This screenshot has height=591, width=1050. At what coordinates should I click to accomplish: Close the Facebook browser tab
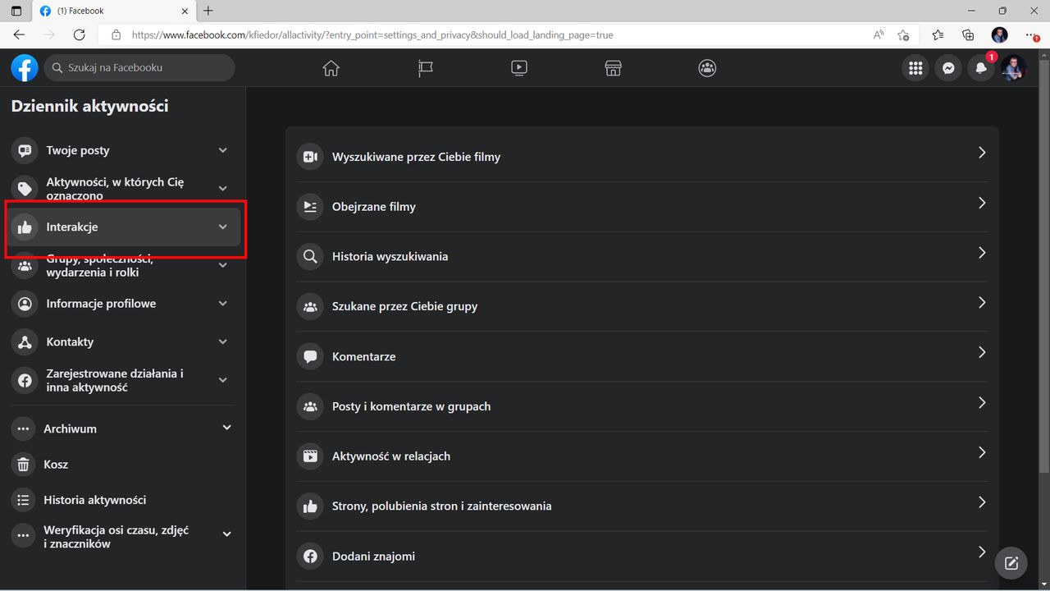coord(185,11)
